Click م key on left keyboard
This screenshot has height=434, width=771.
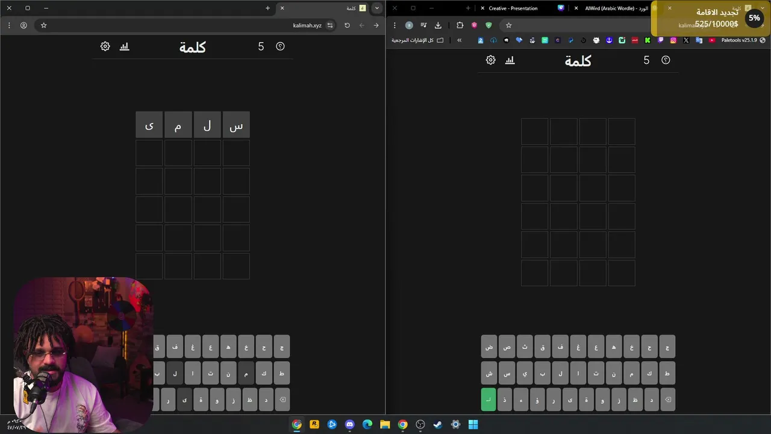[x=246, y=373]
